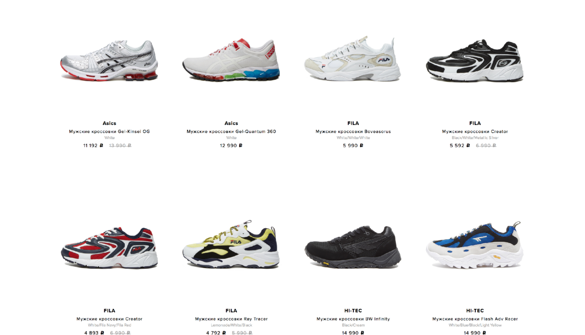The width and height of the screenshot is (585, 335).
Task: Click the Мужские кроссовки BW Infinity title
Action: [353, 319]
